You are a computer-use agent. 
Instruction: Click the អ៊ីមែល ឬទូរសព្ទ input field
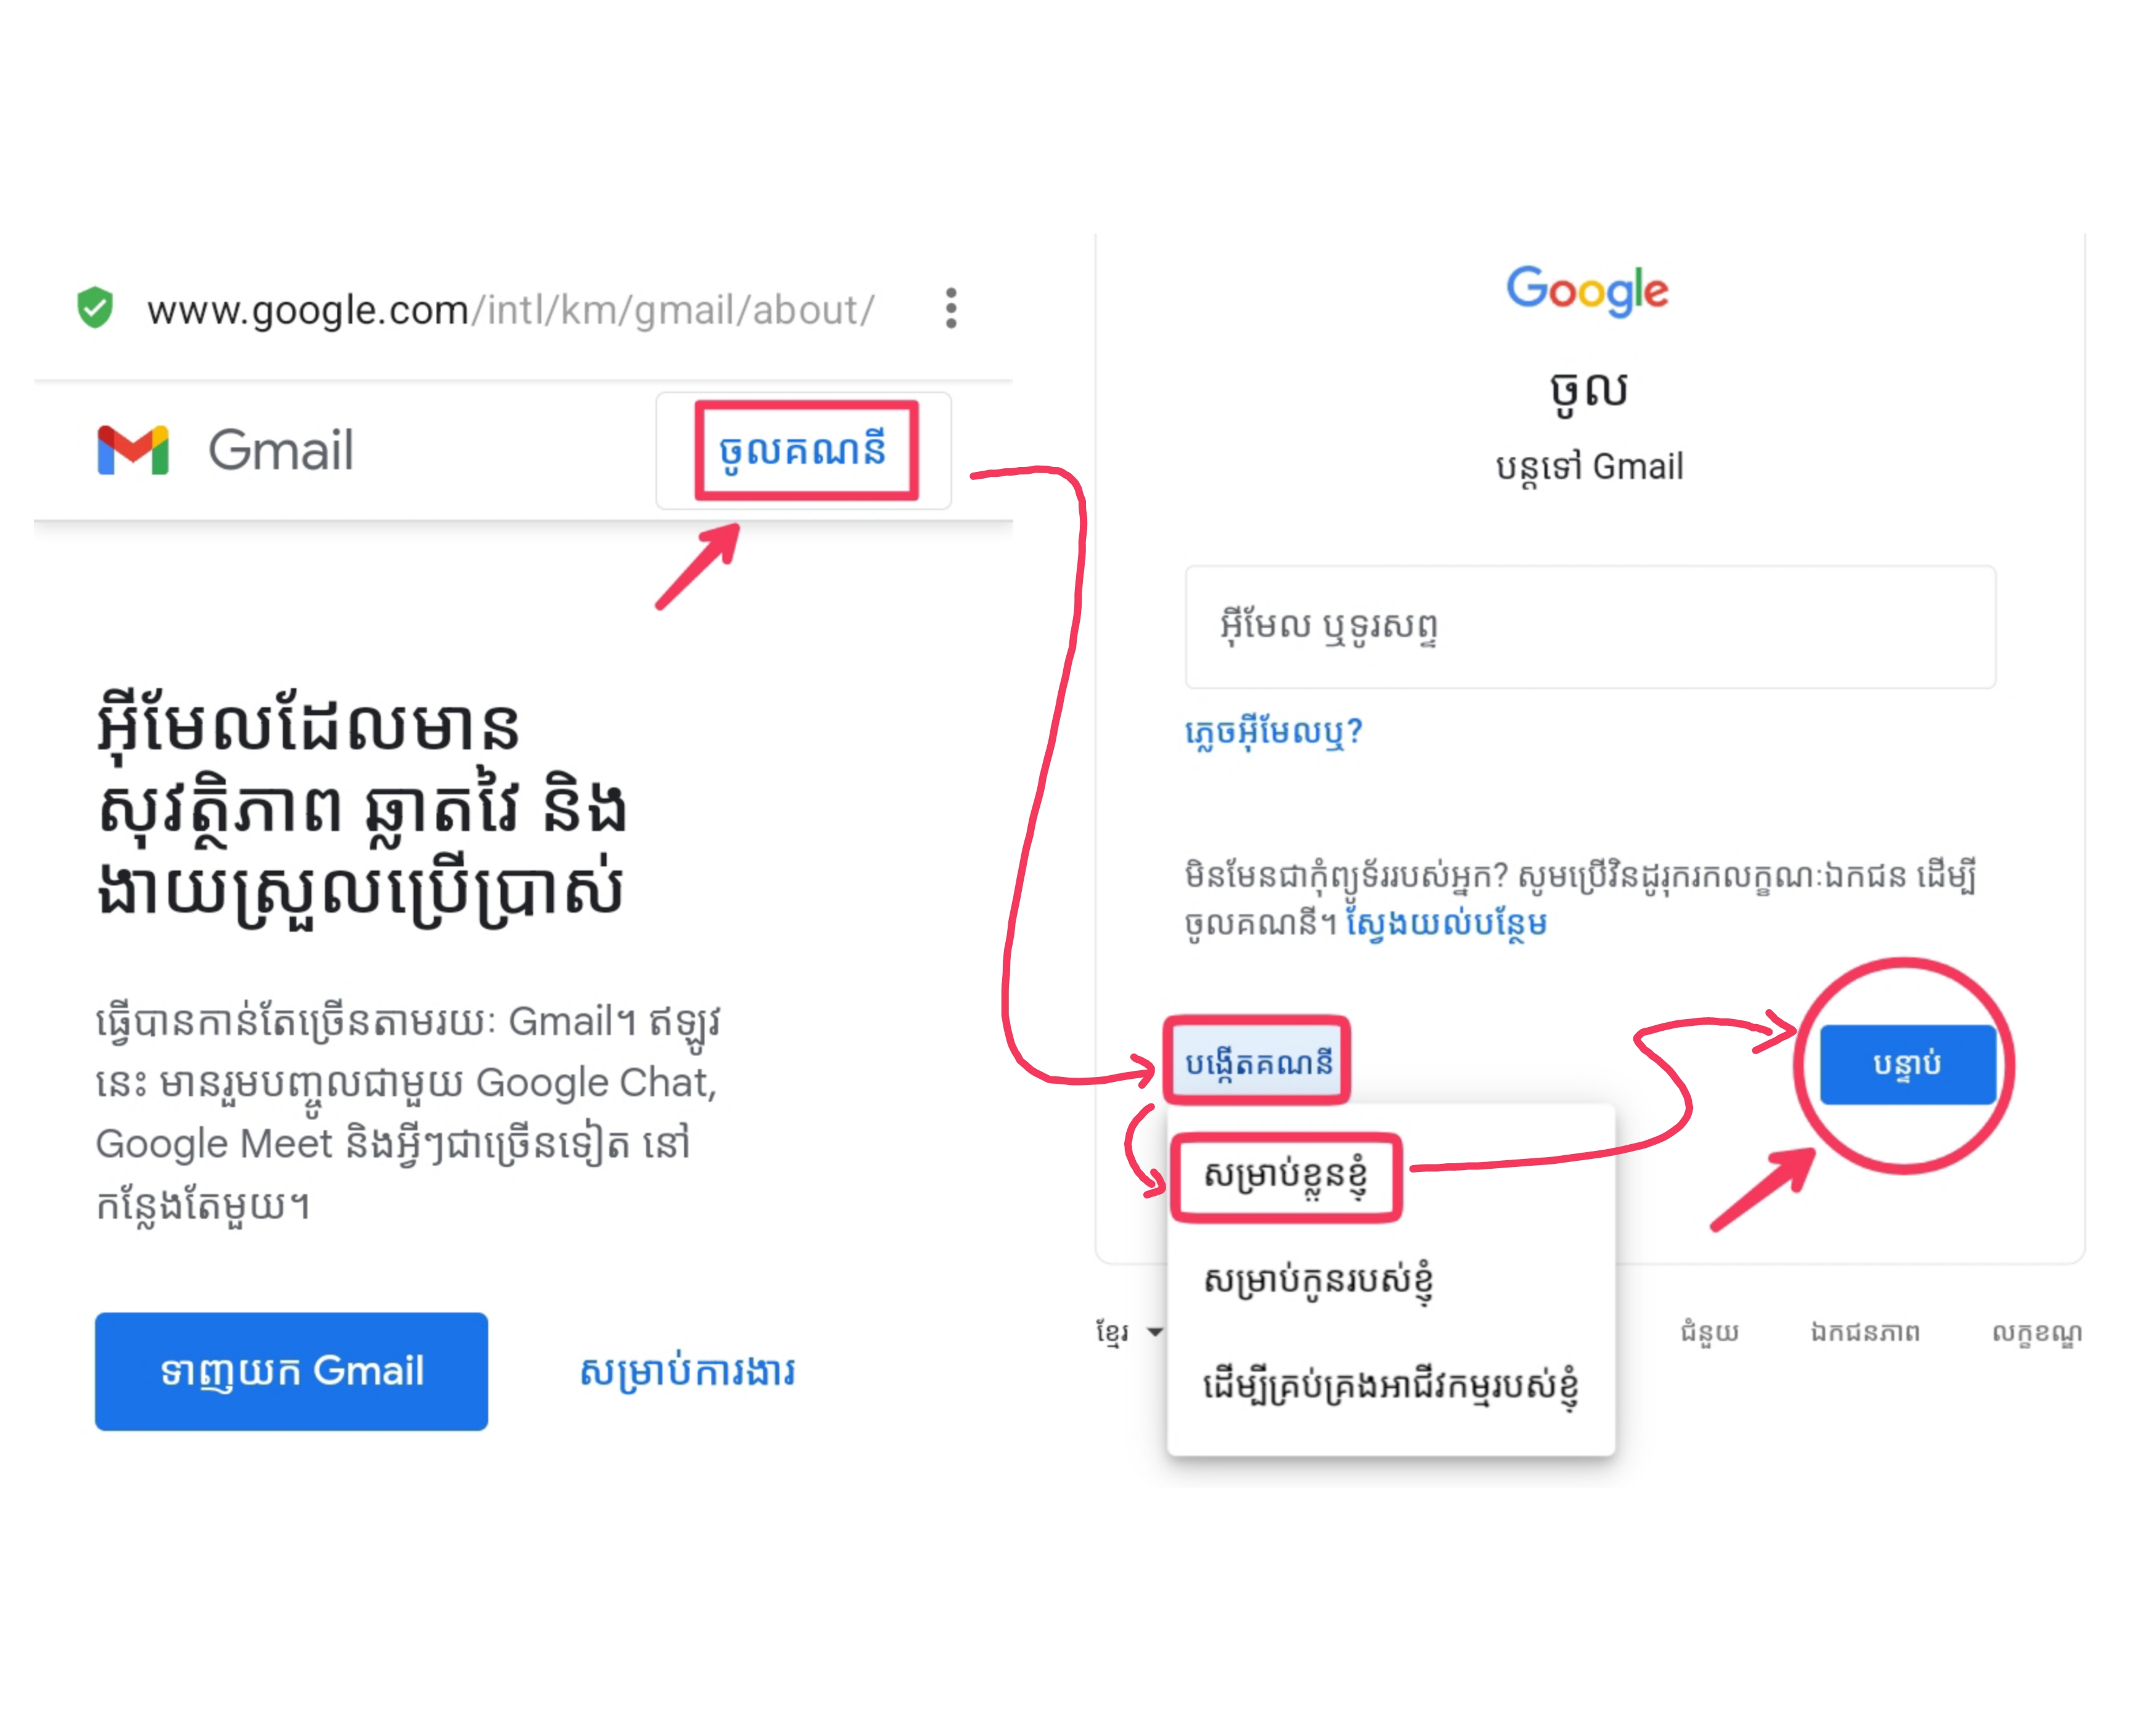[1590, 627]
